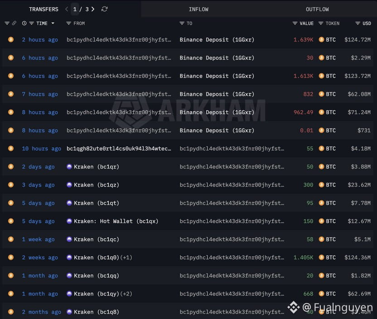Click the Kraken logo in 2 days ago row
The image size is (377, 319).
click(69, 167)
